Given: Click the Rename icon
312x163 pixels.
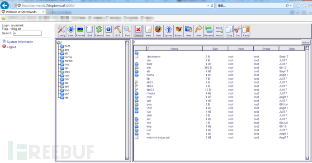Looking at the screenshot, I should [209, 31].
